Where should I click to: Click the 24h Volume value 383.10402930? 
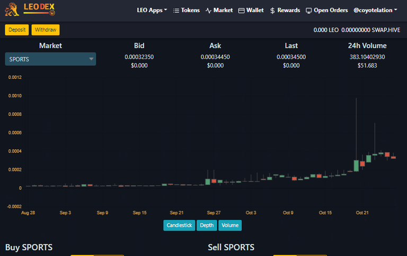367,57
